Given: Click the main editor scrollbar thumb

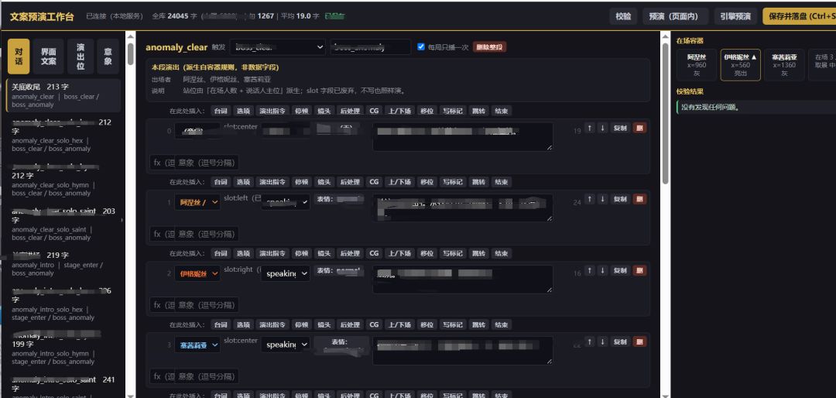Looking at the screenshot, I should click(666, 113).
